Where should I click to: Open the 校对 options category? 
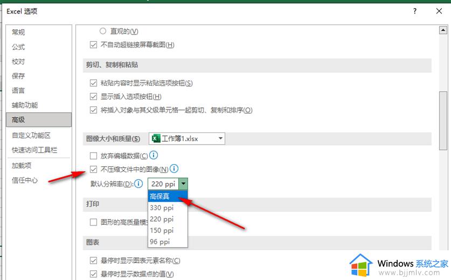39,62
